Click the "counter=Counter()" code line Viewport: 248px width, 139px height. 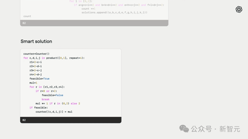(x=36, y=54)
